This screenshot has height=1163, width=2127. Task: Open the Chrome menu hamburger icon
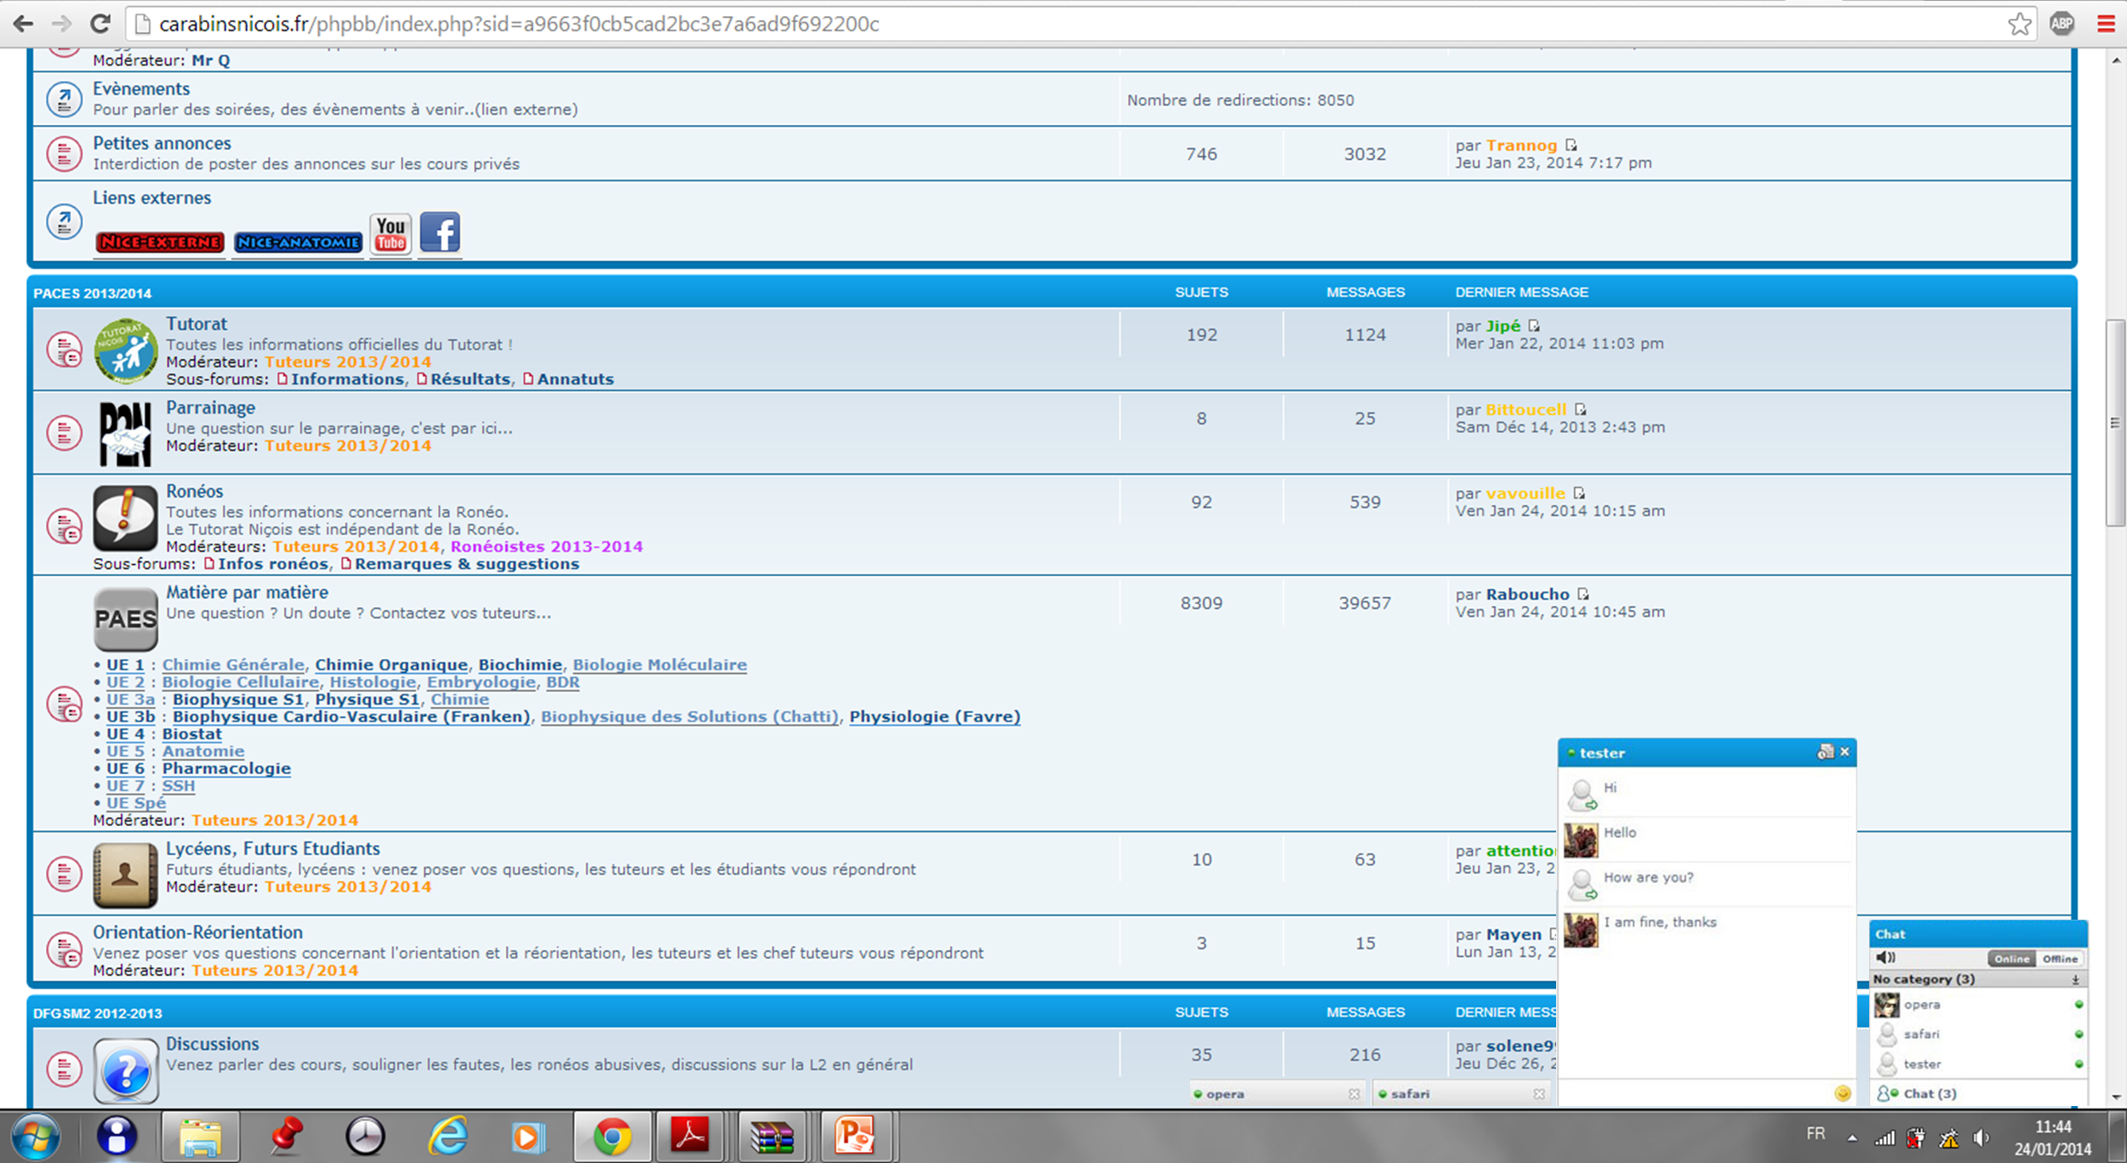coord(2106,24)
